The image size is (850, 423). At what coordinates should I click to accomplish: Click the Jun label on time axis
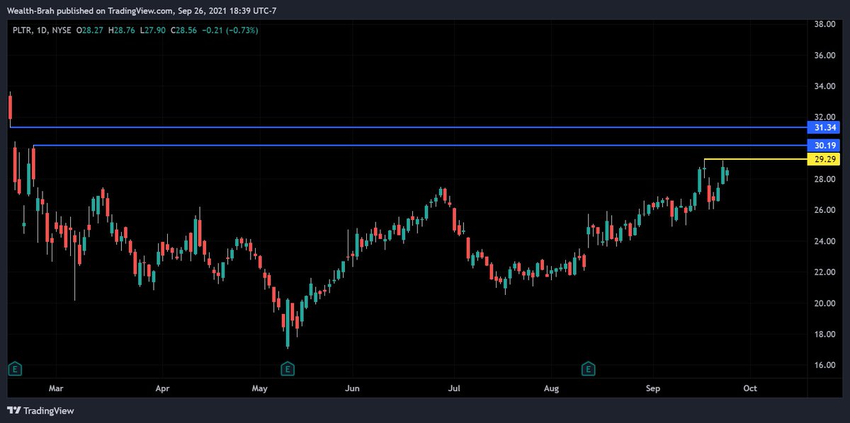(352, 388)
